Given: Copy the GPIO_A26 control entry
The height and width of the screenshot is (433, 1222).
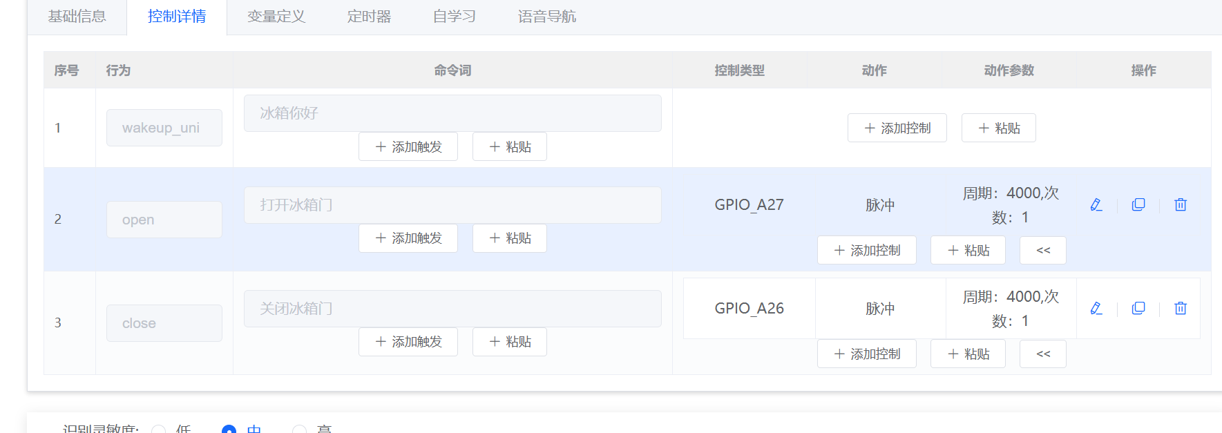Looking at the screenshot, I should point(1138,309).
